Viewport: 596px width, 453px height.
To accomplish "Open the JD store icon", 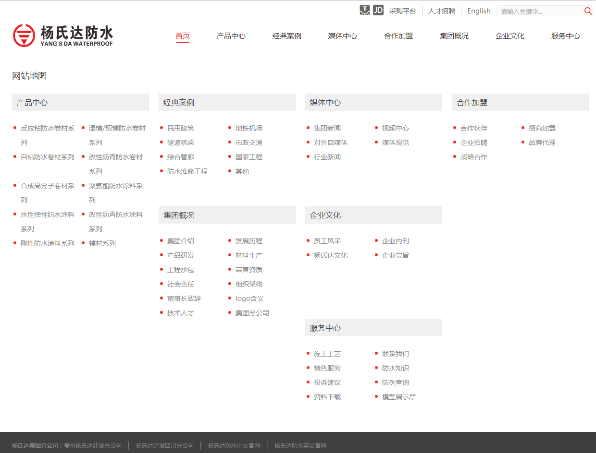I will (x=378, y=10).
